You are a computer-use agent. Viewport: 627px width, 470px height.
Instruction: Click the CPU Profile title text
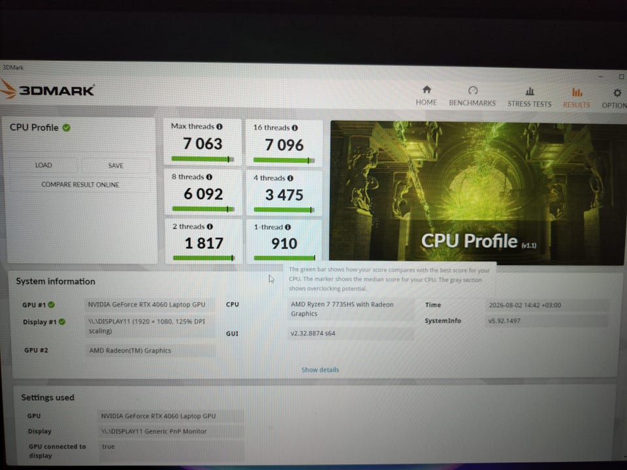pos(35,127)
